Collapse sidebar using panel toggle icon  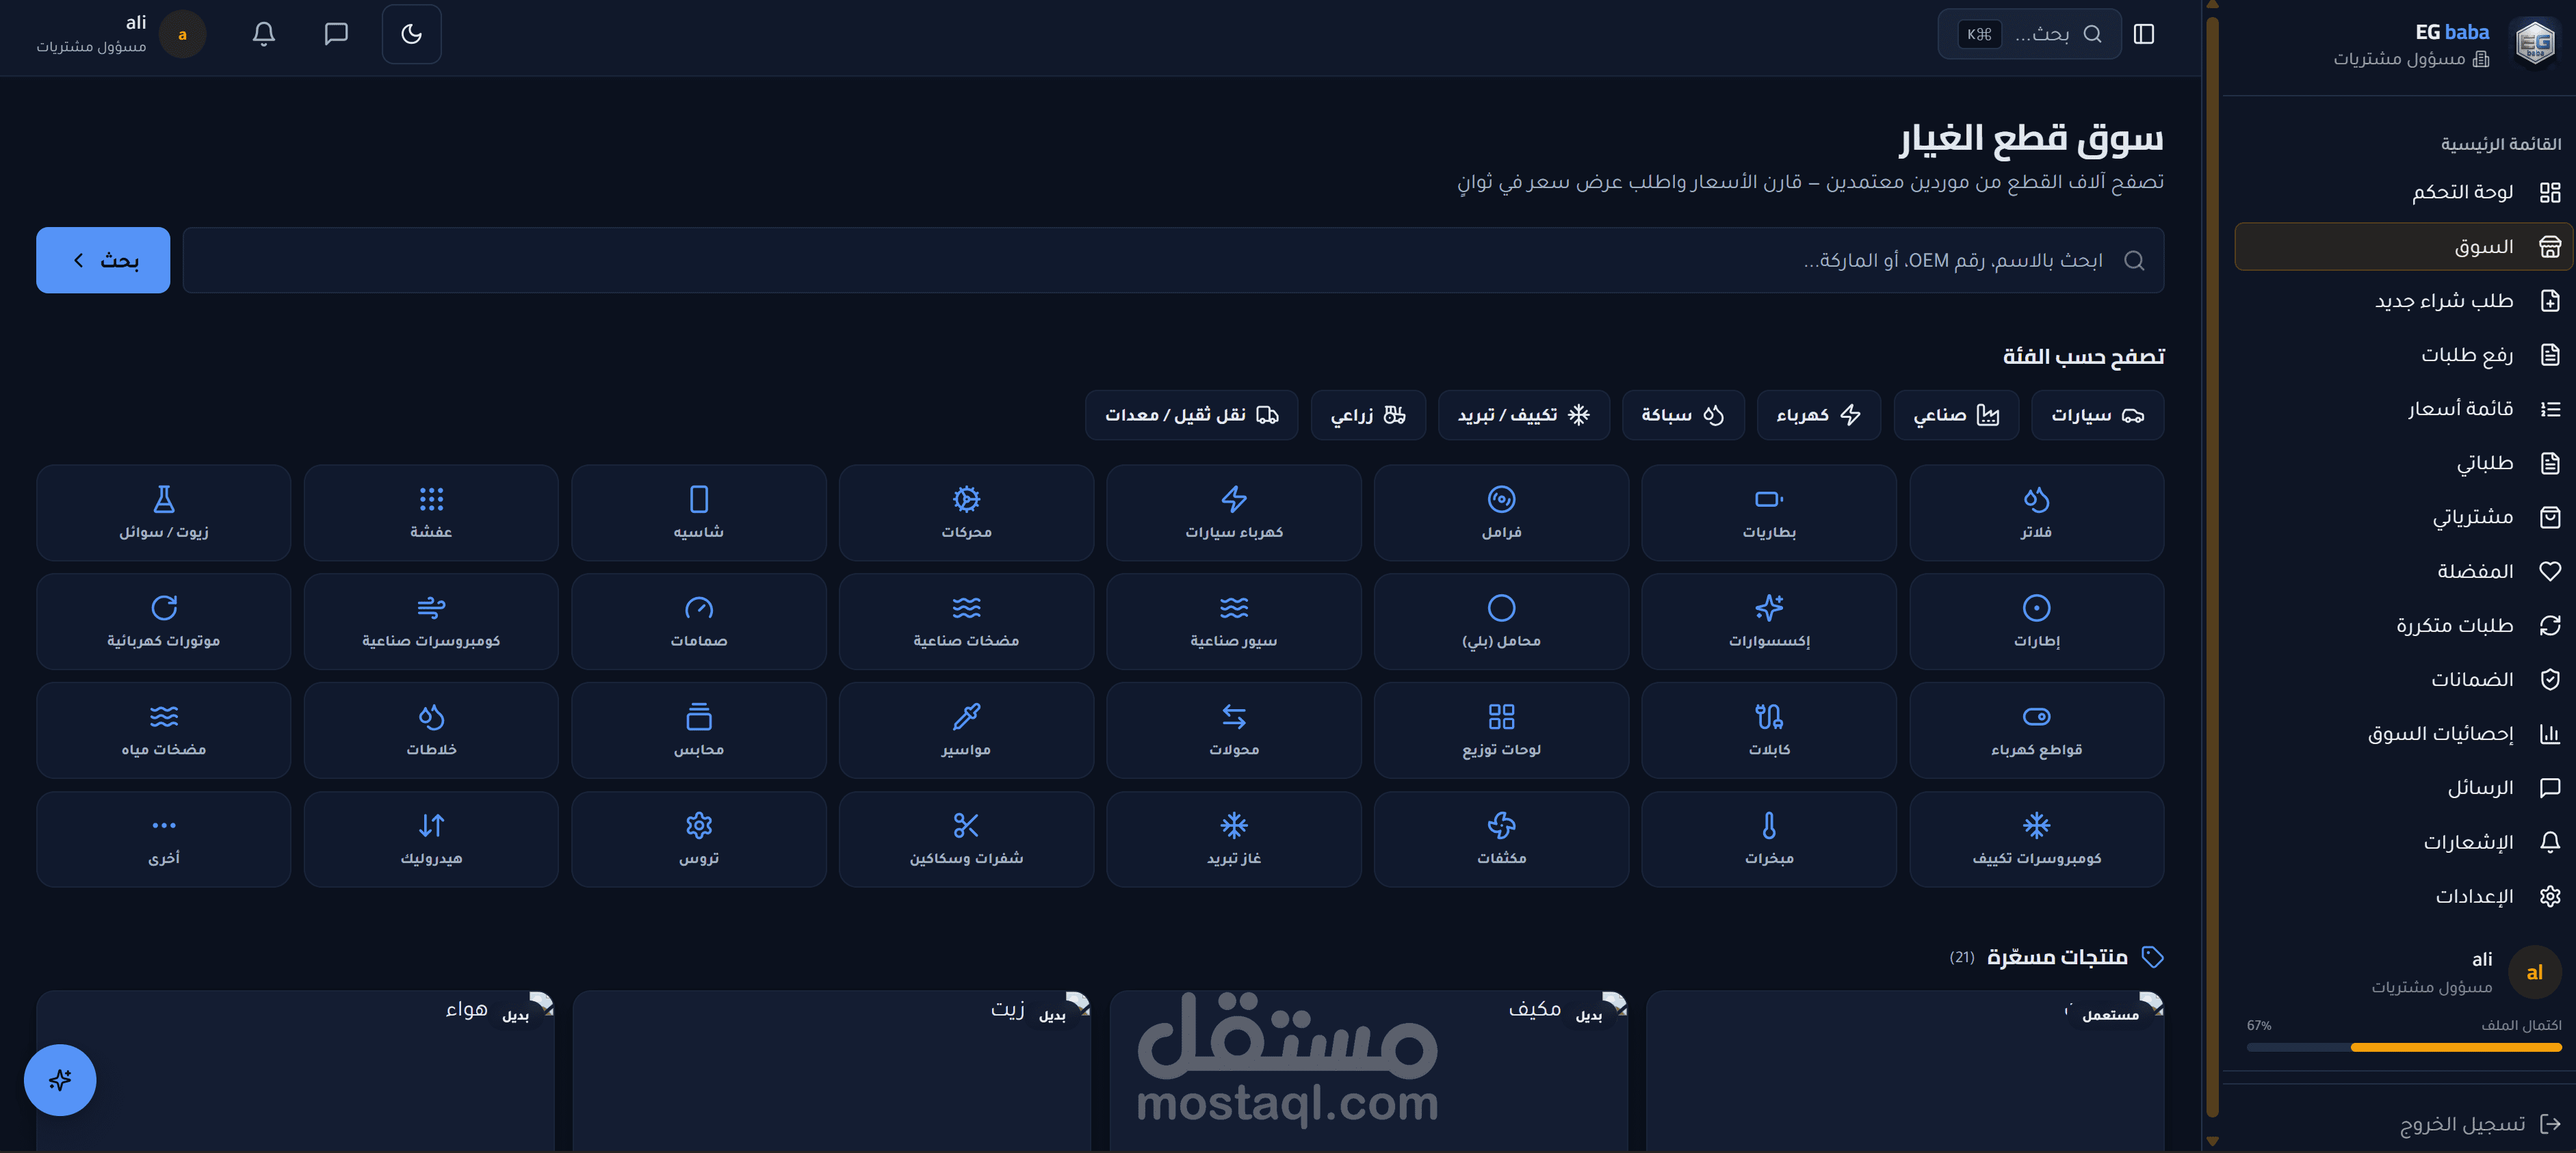pyautogui.click(x=2143, y=34)
